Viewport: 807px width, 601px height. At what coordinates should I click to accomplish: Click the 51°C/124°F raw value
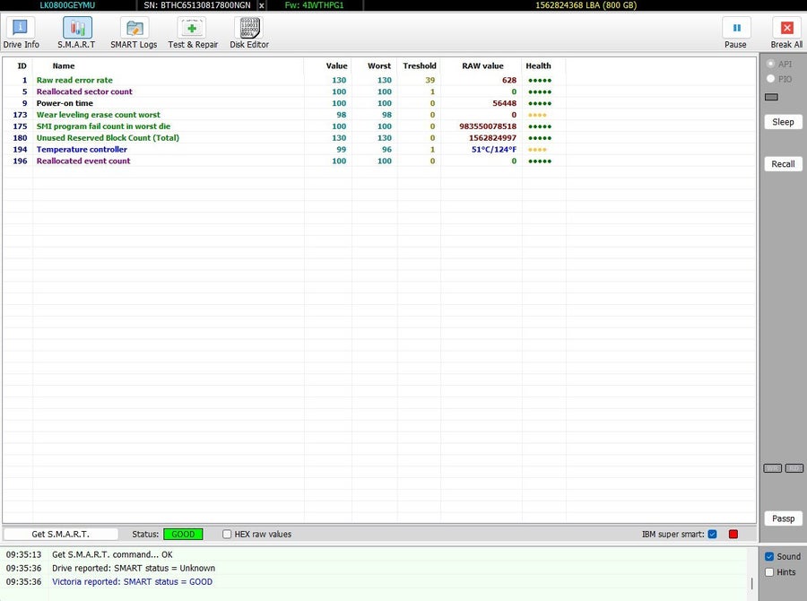pos(494,149)
